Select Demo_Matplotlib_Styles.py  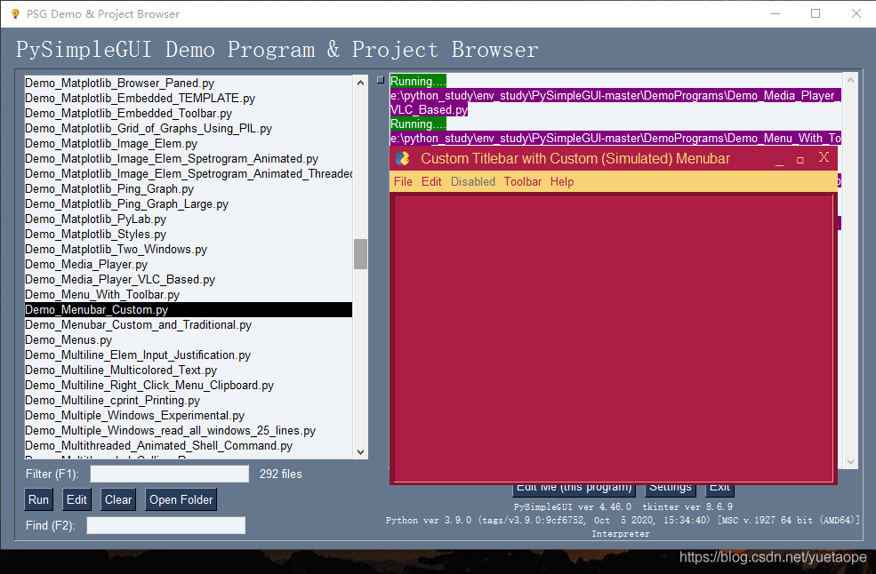coord(189,234)
